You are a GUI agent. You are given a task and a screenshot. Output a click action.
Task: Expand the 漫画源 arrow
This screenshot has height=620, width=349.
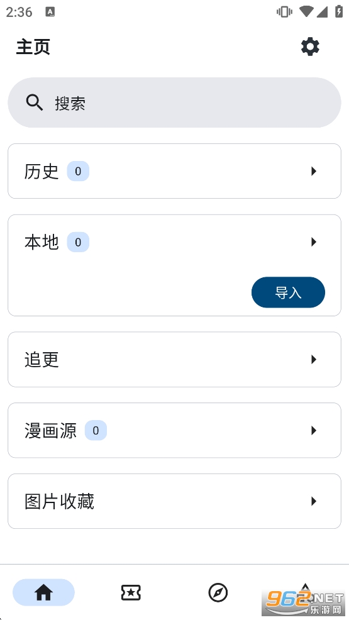click(314, 430)
